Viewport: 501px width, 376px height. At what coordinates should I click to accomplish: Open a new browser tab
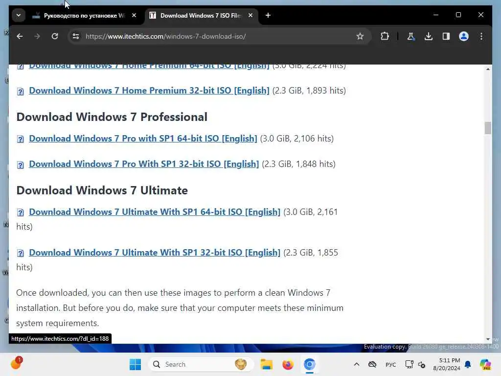click(x=268, y=15)
